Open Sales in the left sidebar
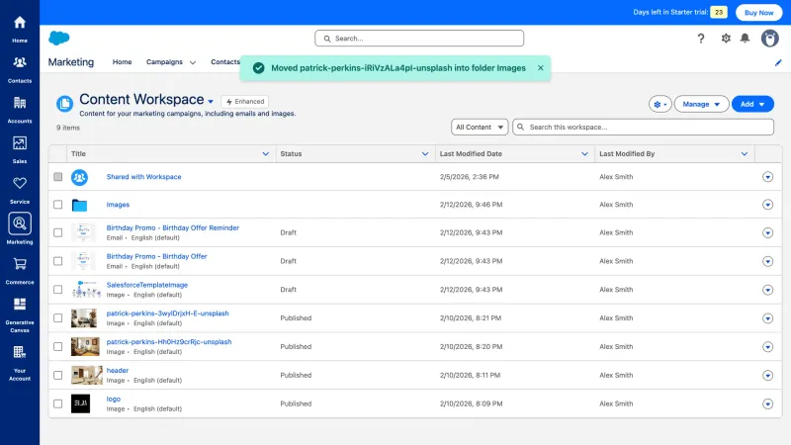Viewport: 791px width, 445px height. 20,150
